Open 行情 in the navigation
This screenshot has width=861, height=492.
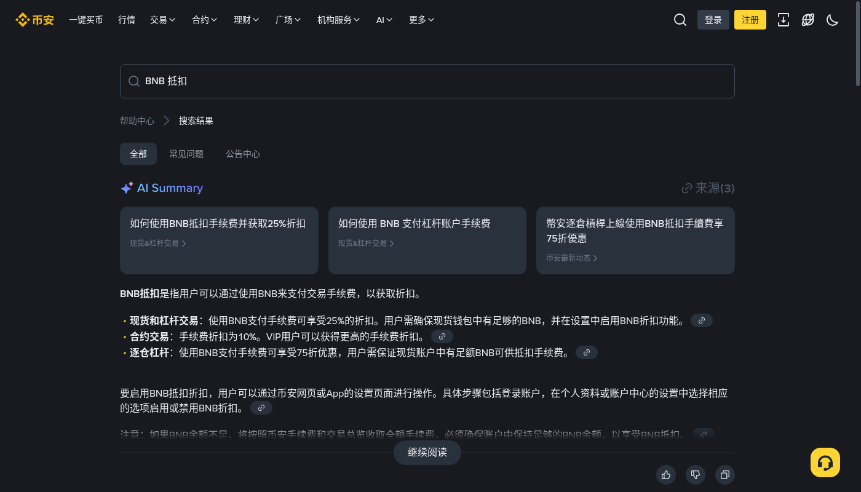127,20
